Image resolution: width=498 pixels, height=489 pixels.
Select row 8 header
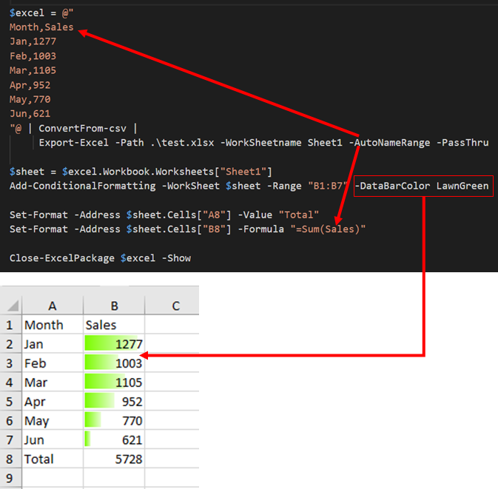pyautogui.click(x=10, y=459)
